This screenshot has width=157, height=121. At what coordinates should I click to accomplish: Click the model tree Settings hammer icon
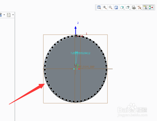[1, 15]
